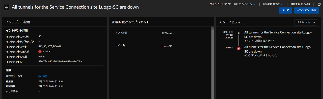Viewport: 323px width, 99px height.
Task: Click the refresh icon next to last updated time
Action: point(319,4)
